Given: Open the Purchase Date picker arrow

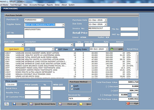Looking at the screenshot, I should [105, 20].
